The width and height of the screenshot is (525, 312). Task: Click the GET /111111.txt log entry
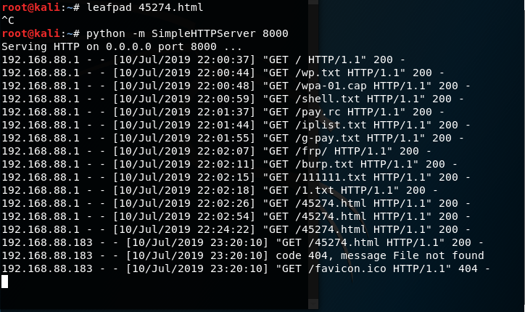[236, 177]
